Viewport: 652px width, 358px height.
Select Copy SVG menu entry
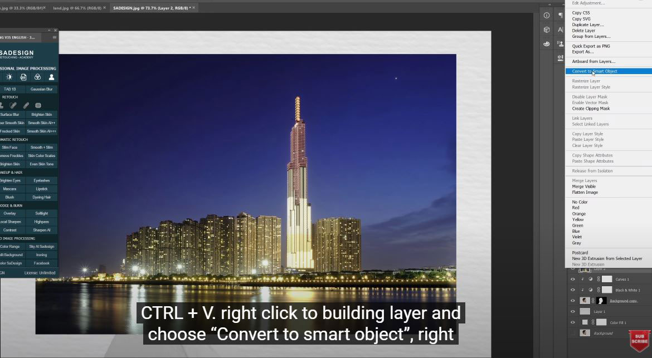coord(581,19)
